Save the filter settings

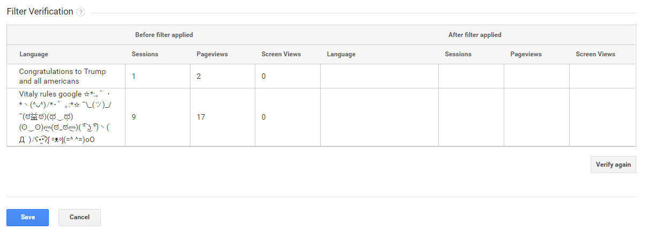tap(28, 217)
